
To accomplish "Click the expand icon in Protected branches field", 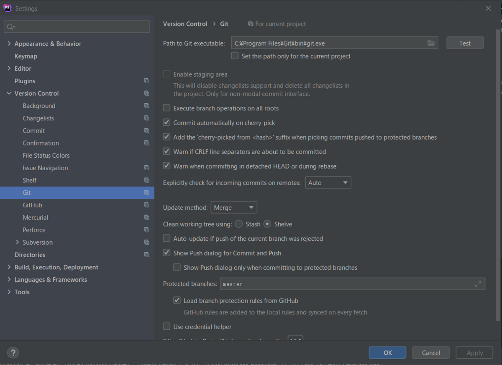I will [x=478, y=284].
